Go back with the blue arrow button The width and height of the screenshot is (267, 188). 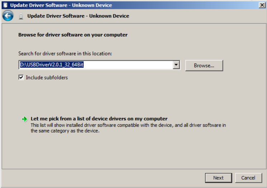8,16
